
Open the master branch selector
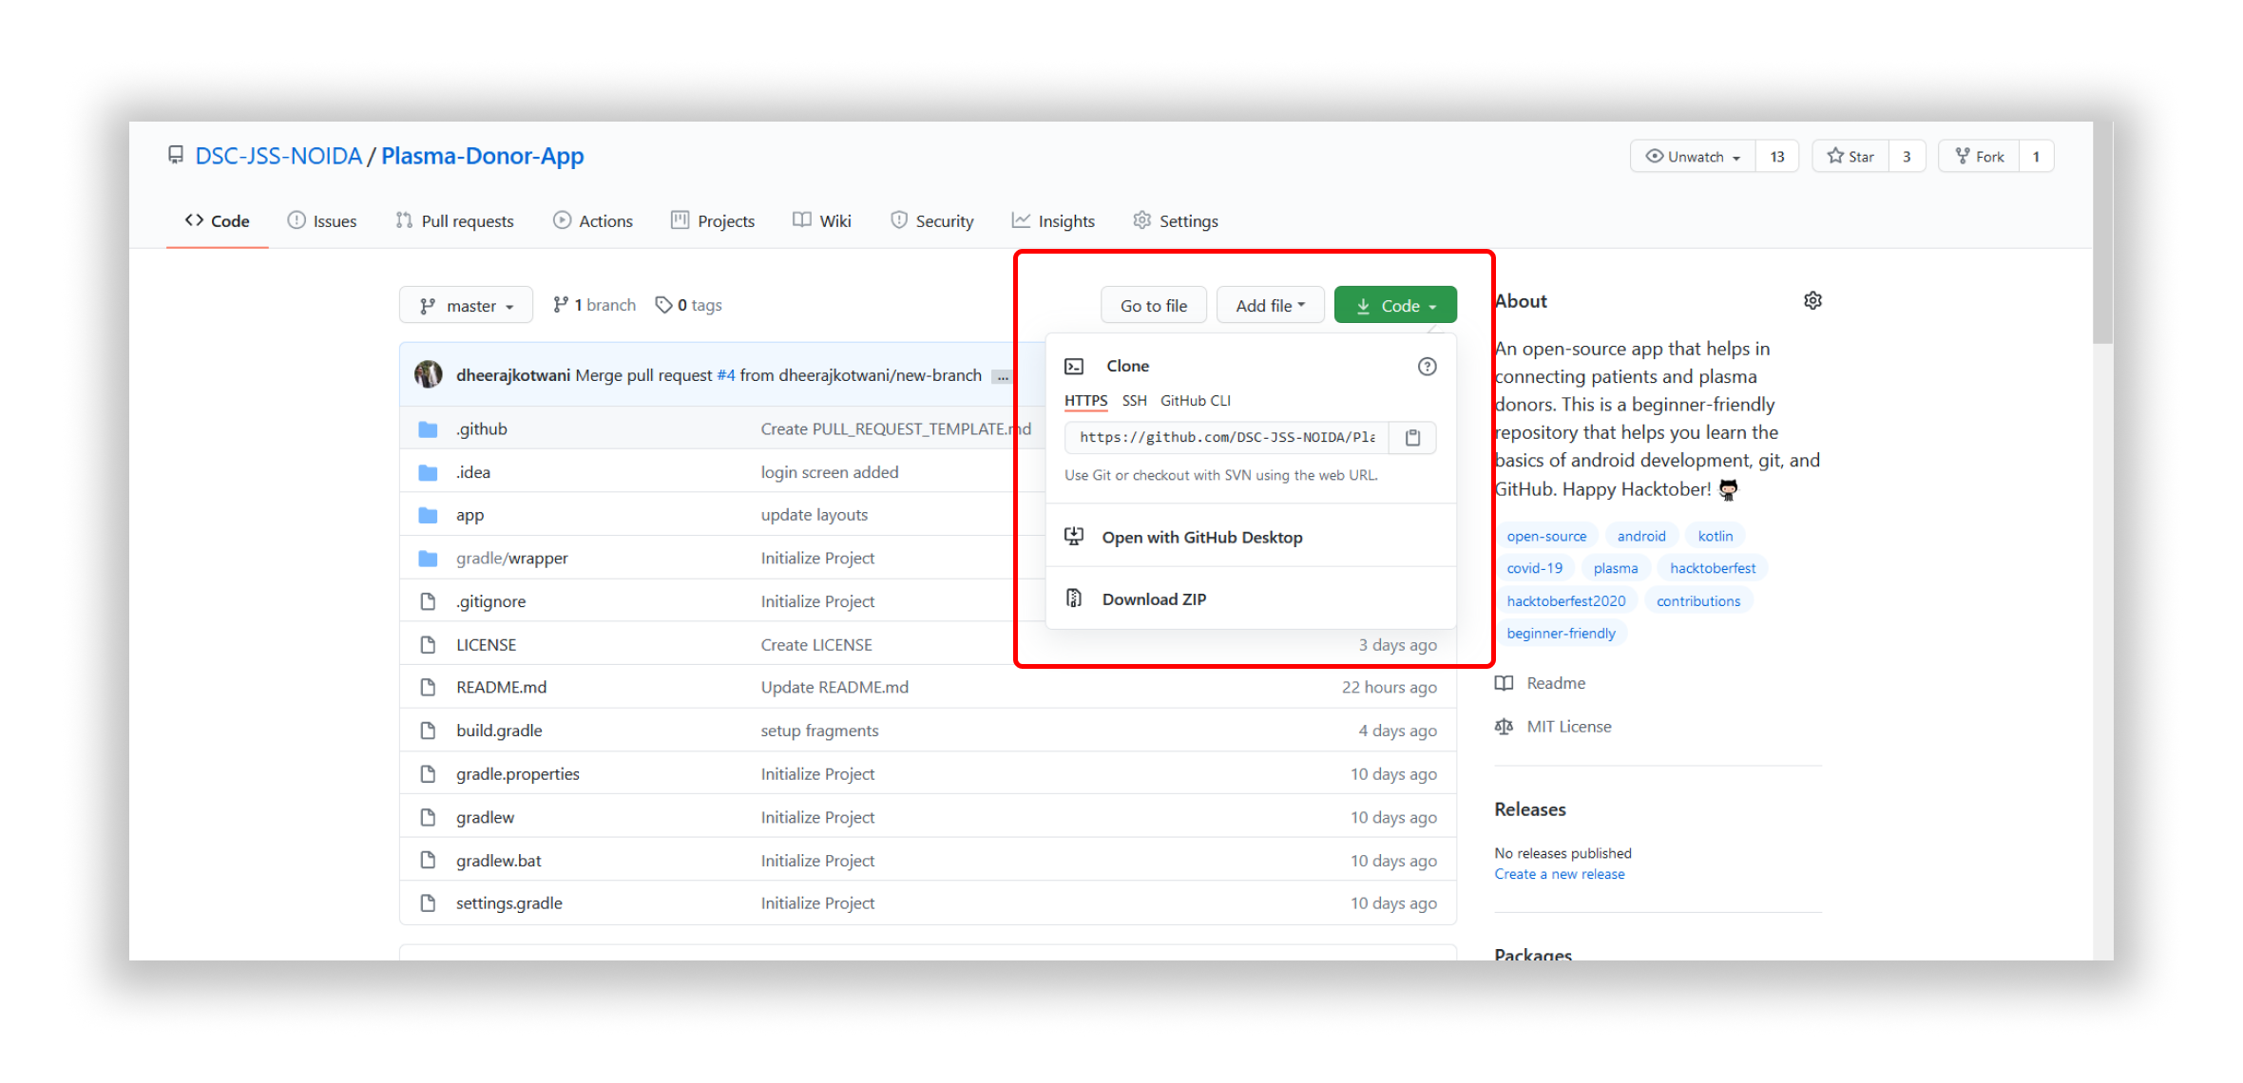pyautogui.click(x=467, y=306)
